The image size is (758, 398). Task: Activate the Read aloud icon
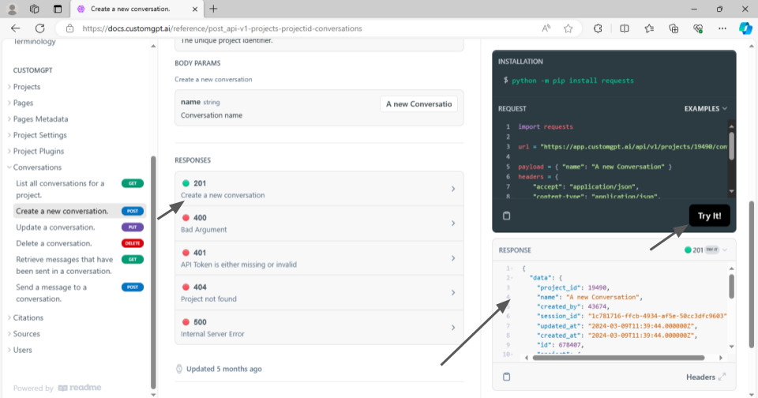pos(546,28)
